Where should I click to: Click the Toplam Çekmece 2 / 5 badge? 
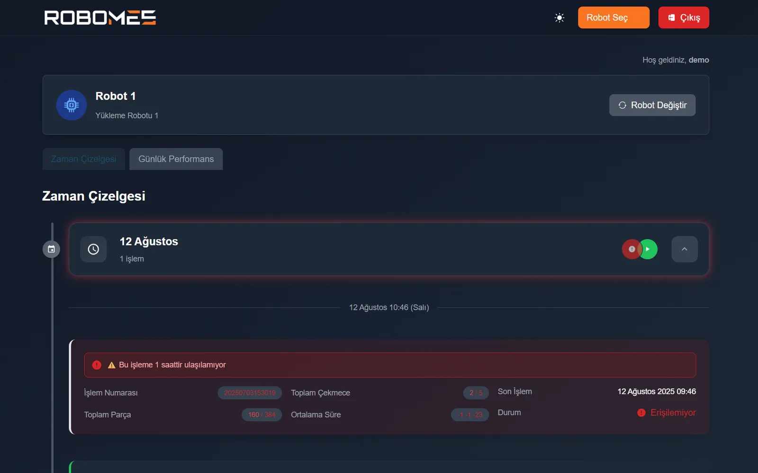pyautogui.click(x=476, y=393)
